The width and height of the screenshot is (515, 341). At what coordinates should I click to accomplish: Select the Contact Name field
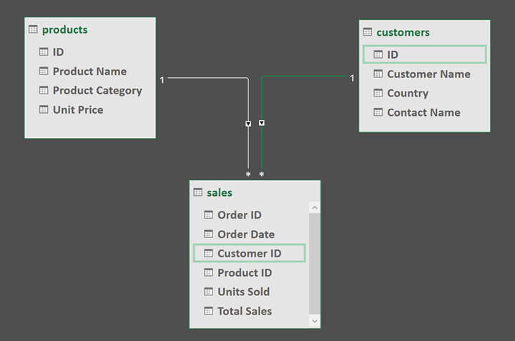click(x=423, y=112)
